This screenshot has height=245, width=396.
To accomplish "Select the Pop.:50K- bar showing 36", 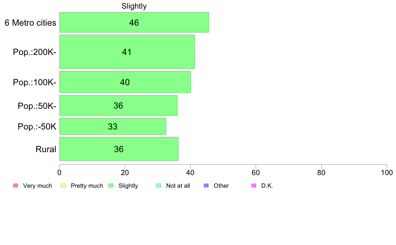I will 118,106.
